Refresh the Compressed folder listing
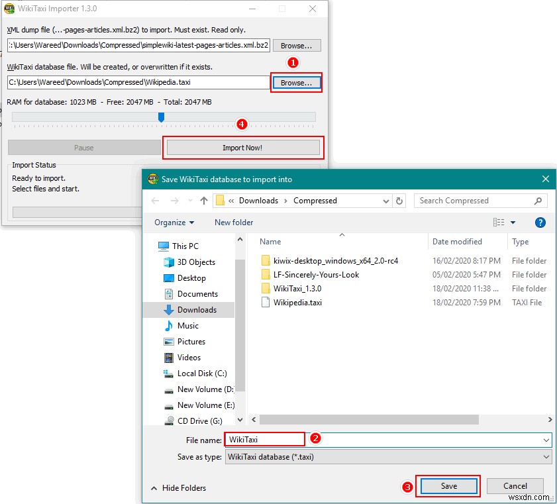557x504 pixels. pyautogui.click(x=399, y=201)
